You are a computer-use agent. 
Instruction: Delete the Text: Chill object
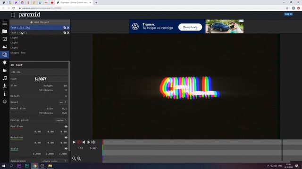[68, 32]
